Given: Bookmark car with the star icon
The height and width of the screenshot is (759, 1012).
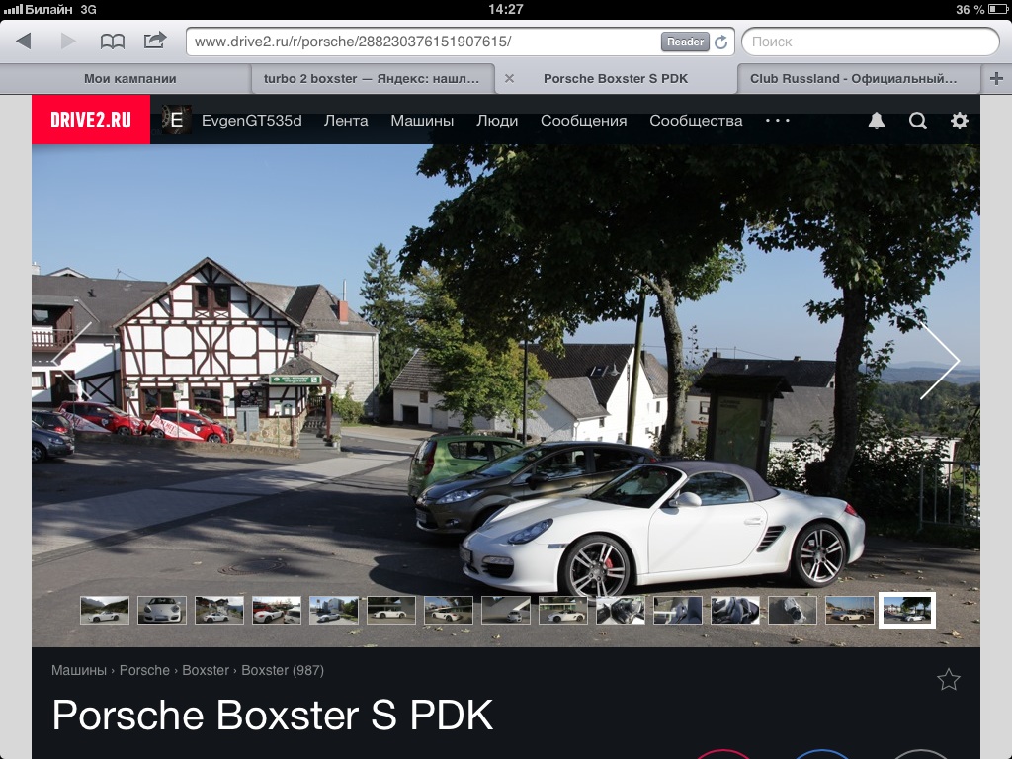Looking at the screenshot, I should (948, 680).
